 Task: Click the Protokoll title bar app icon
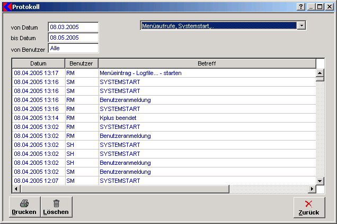7,6
